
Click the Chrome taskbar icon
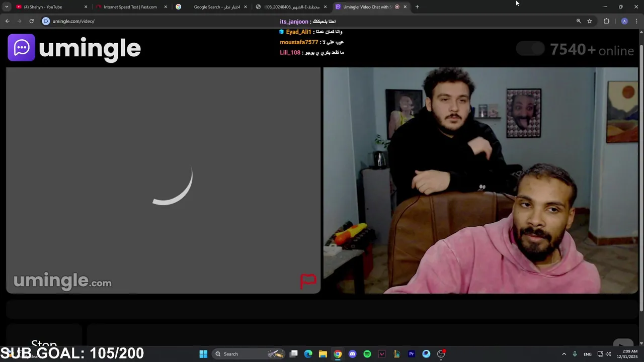click(338, 354)
